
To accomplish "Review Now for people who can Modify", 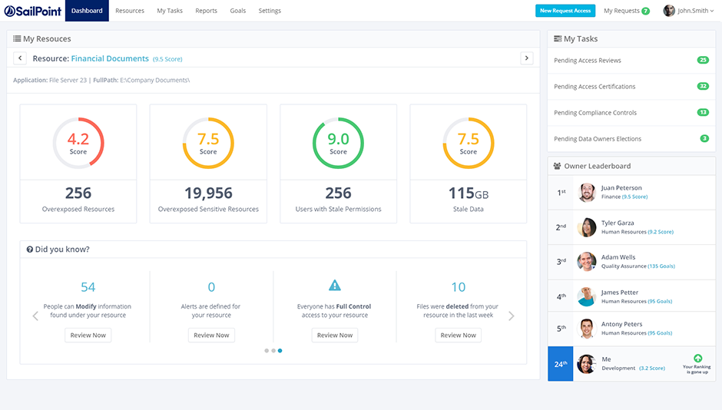I will point(88,335).
